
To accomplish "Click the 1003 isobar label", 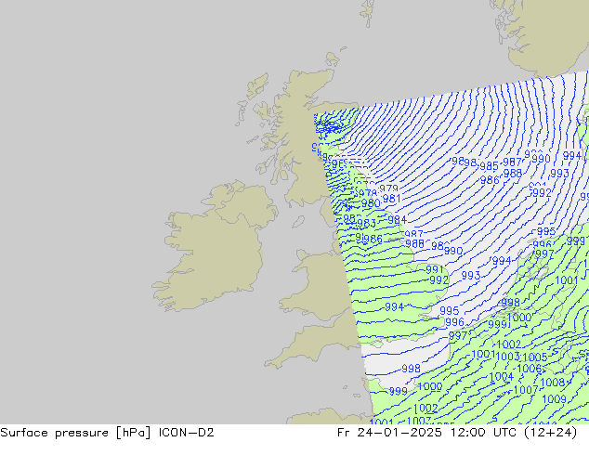I will (508, 357).
